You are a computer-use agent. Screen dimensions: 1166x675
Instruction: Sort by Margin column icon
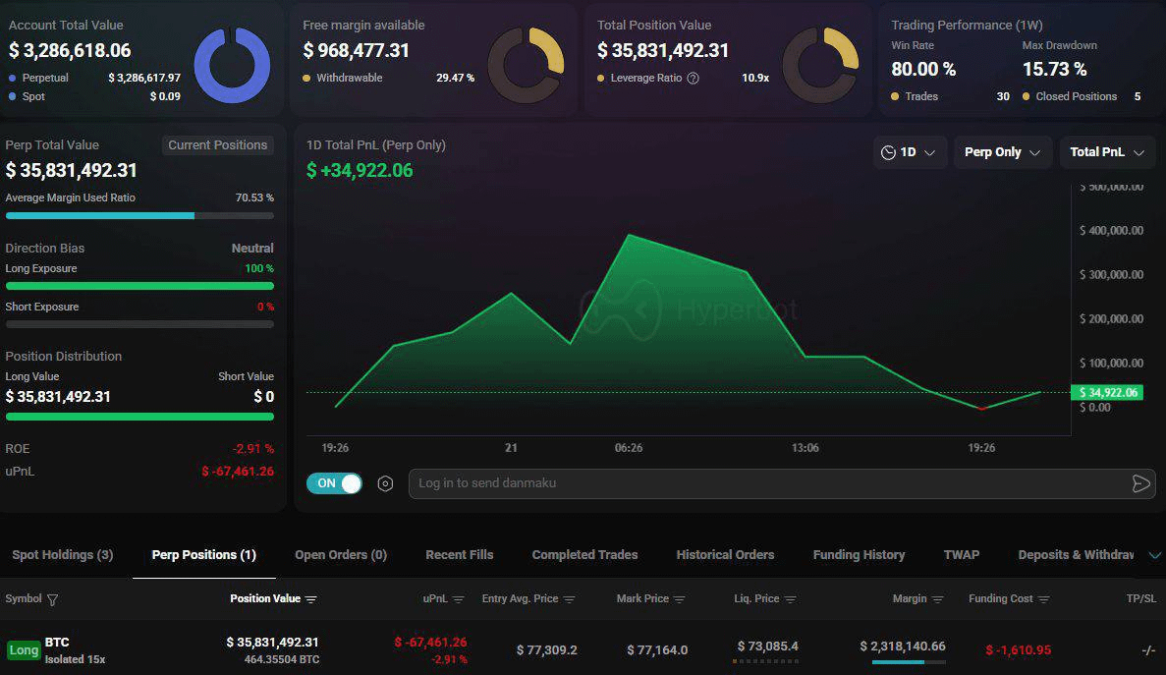point(938,599)
